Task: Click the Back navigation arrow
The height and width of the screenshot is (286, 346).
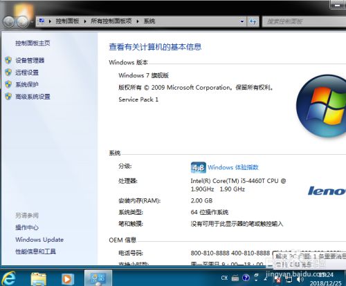Action: coord(9,22)
